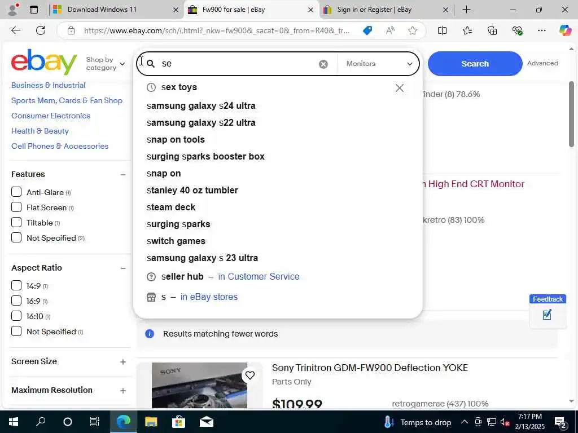Open the Shop by category dropdown
Viewport: 578px width, 433px height.
pos(106,64)
